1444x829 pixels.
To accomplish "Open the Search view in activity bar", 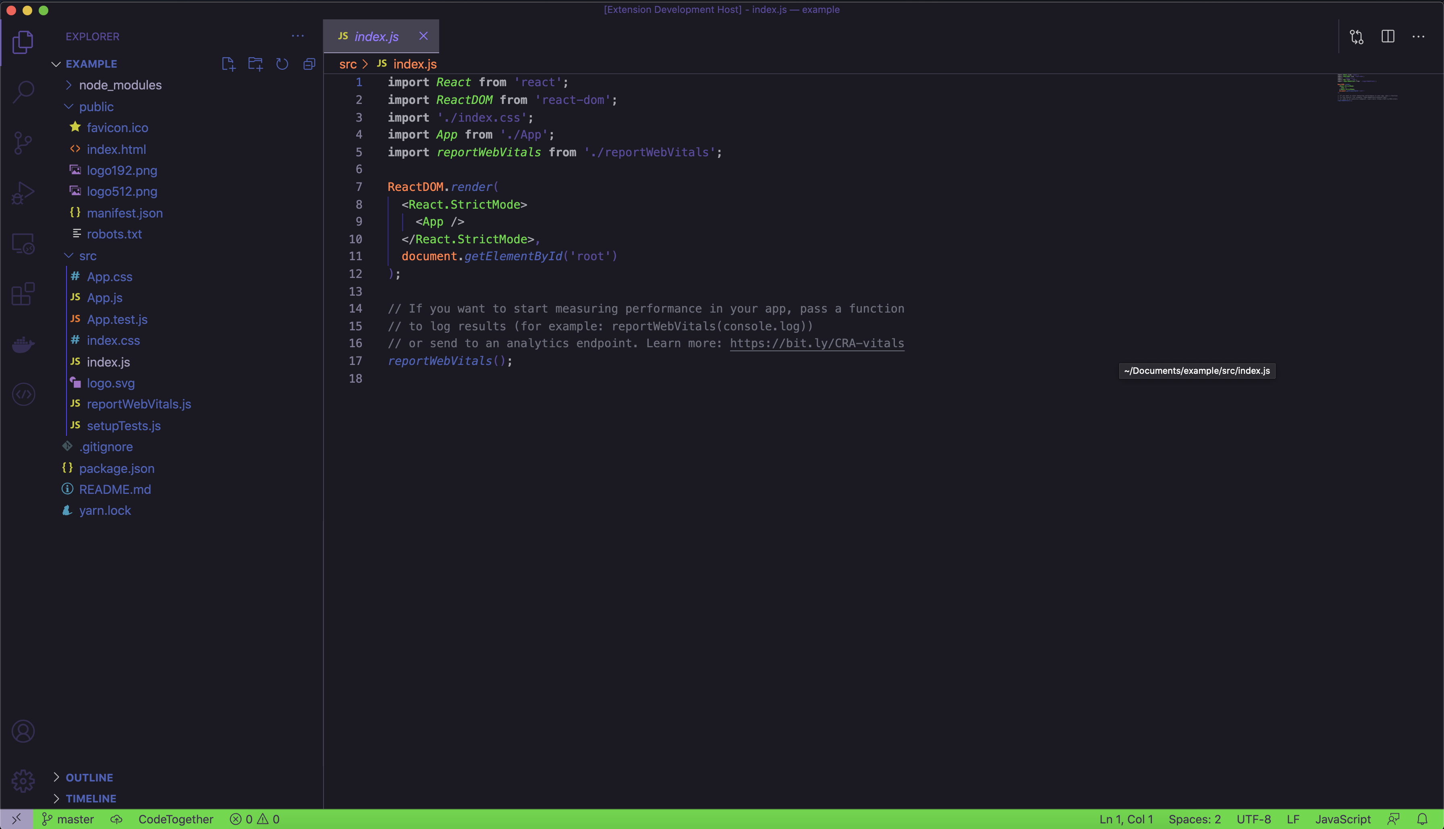I will [23, 92].
